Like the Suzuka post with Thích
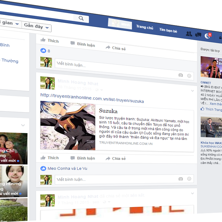Screen dimensions: 222x222 (50, 158)
